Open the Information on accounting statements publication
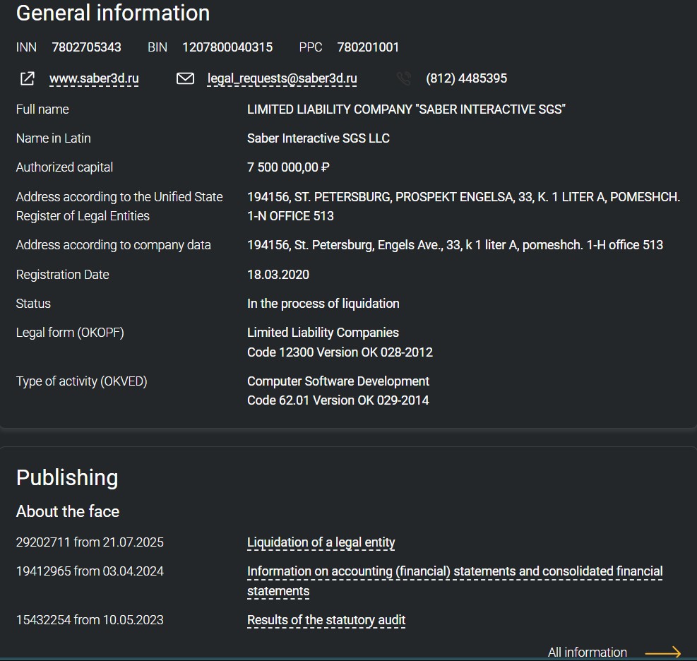Screen dimensions: 697x661 coord(455,581)
